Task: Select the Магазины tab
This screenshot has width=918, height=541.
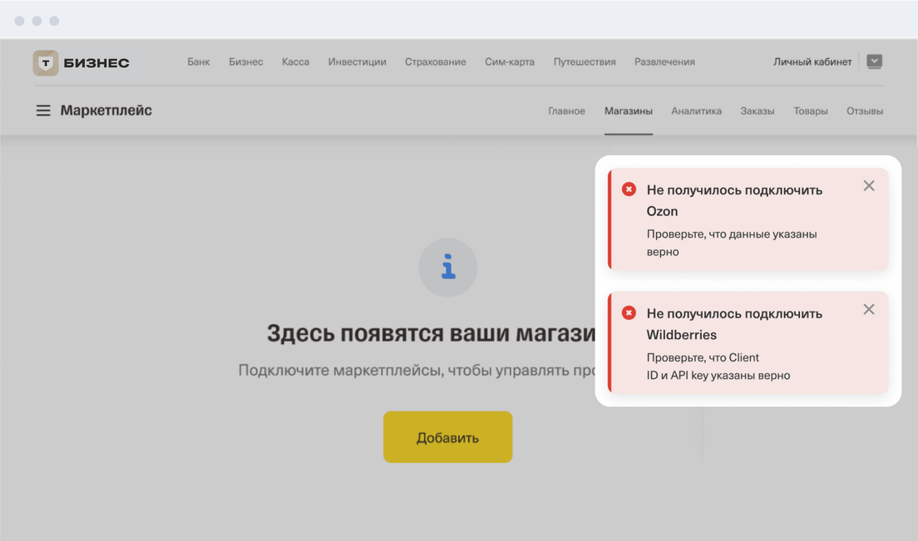Action: click(x=629, y=111)
